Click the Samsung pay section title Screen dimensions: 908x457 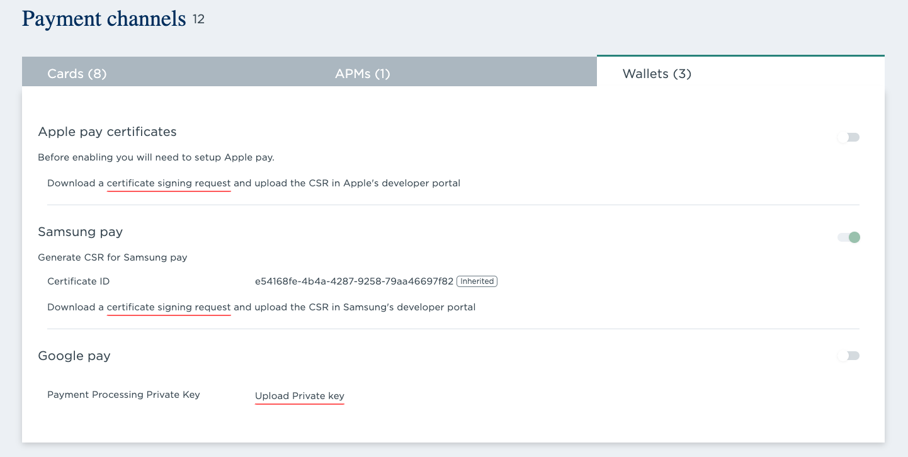point(81,232)
